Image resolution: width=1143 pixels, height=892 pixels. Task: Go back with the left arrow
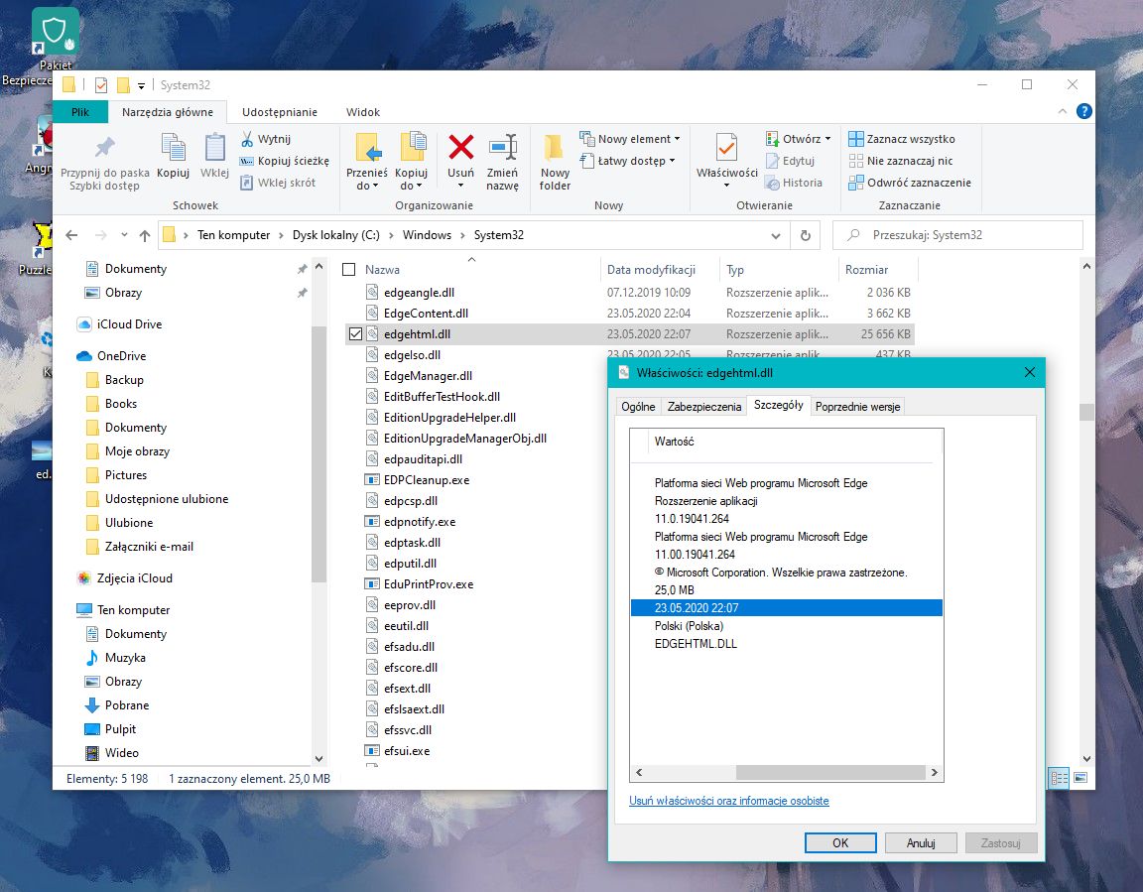pyautogui.click(x=71, y=235)
